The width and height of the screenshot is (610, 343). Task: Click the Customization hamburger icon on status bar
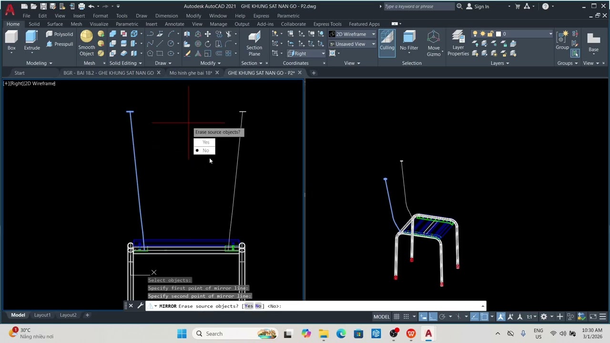[x=603, y=316]
